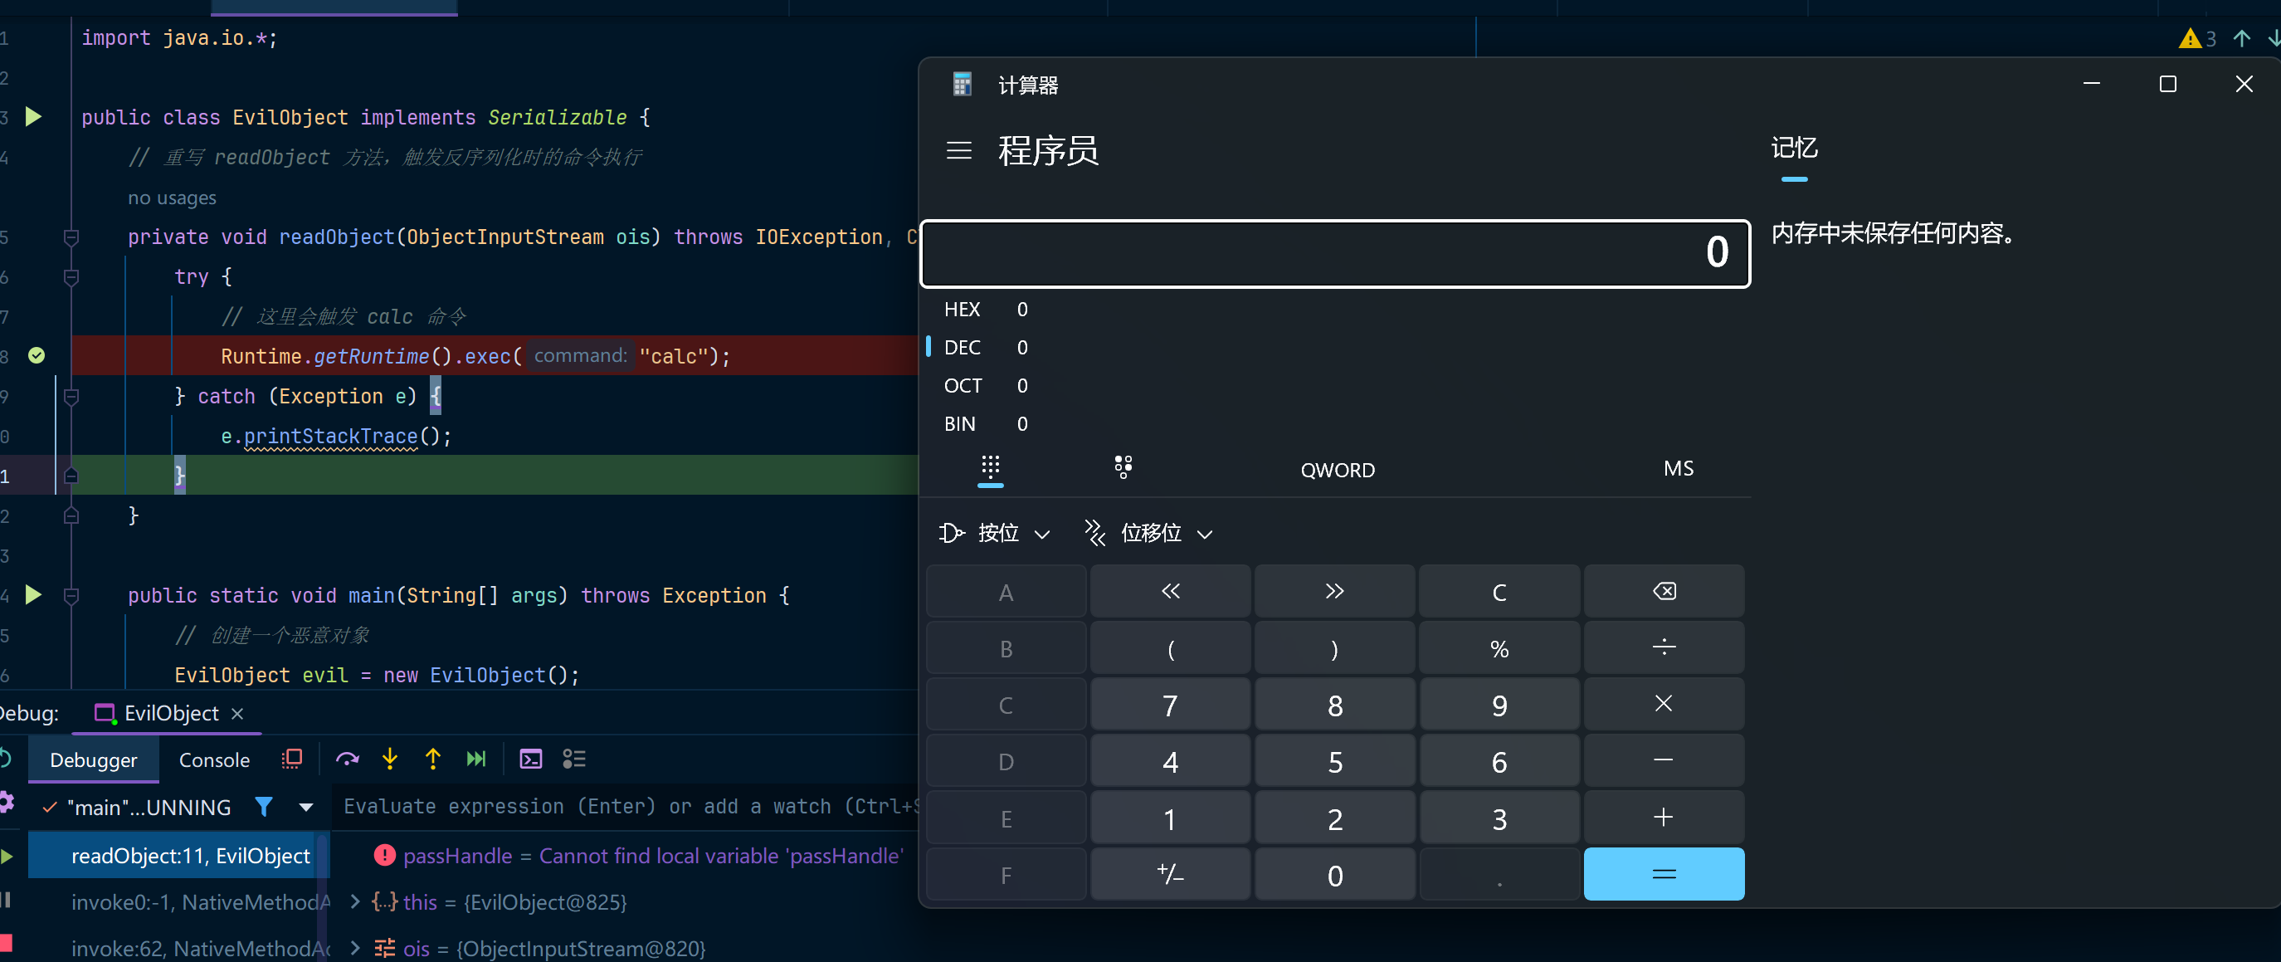Click the Show Execution Point icon

click(291, 759)
